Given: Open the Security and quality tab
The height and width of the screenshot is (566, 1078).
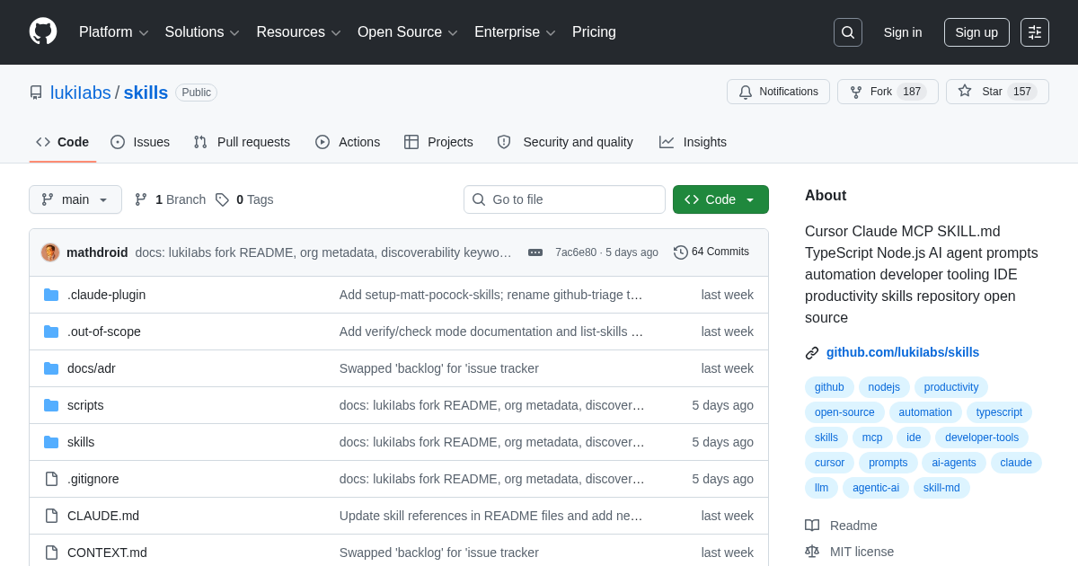Looking at the screenshot, I should (565, 142).
